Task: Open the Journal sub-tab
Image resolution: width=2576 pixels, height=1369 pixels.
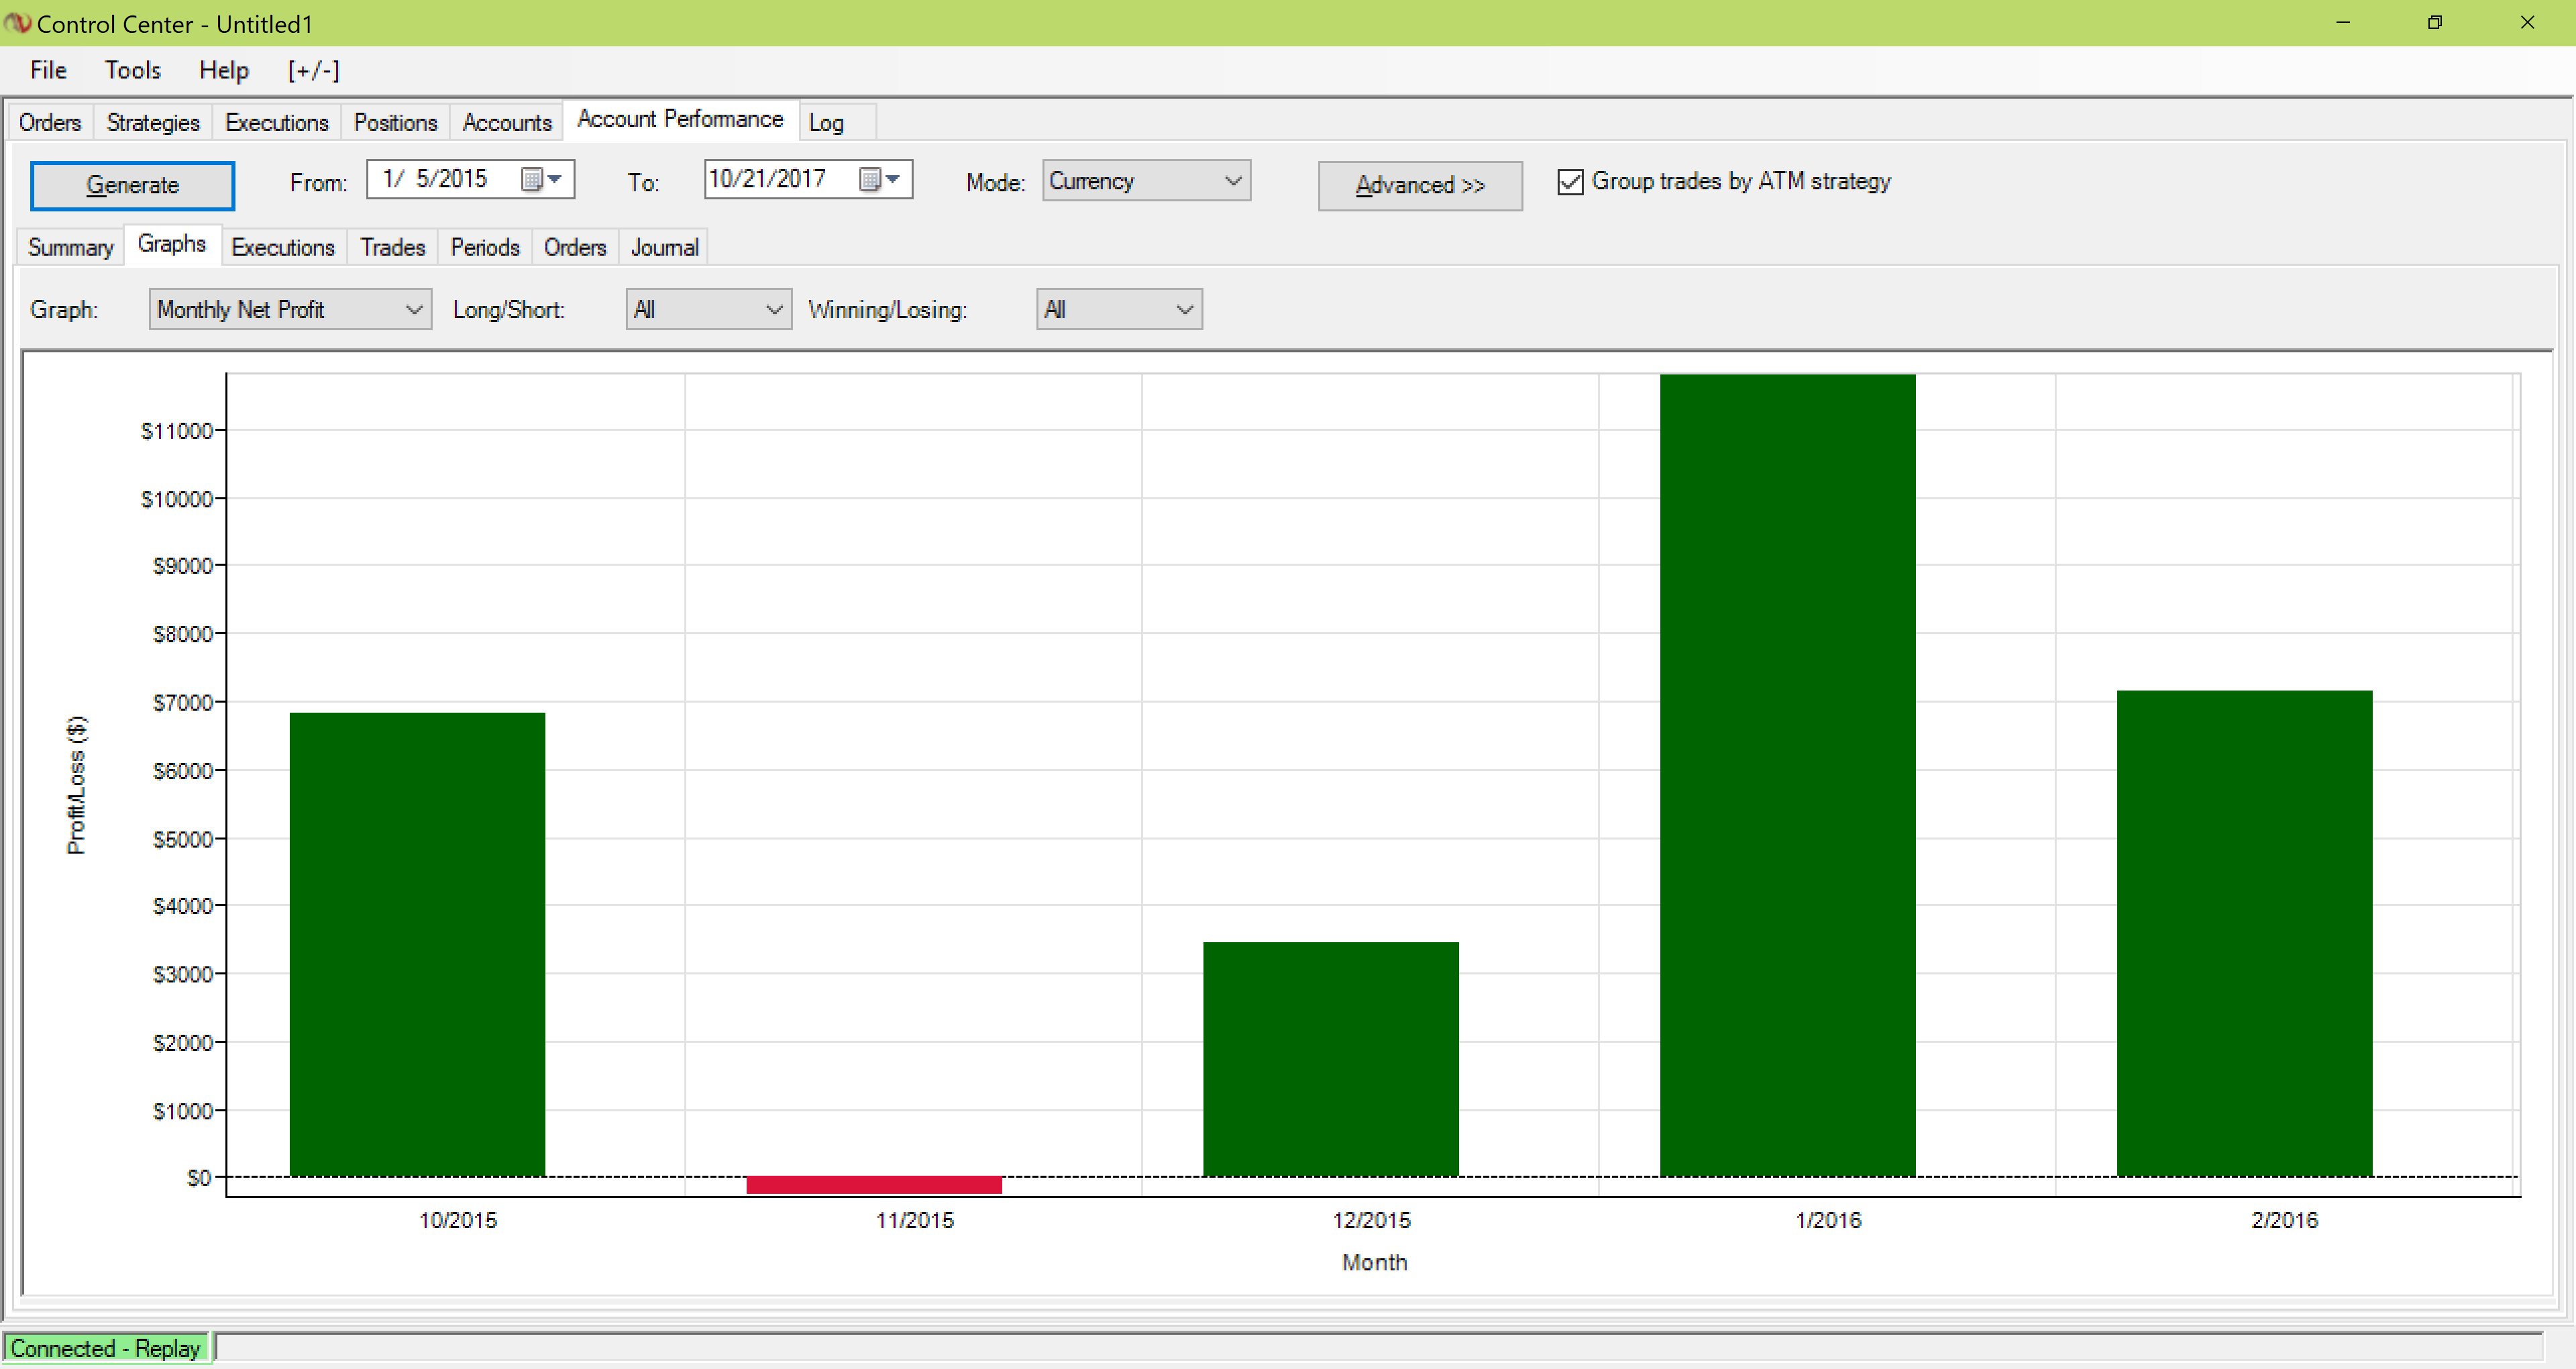Action: tap(664, 247)
